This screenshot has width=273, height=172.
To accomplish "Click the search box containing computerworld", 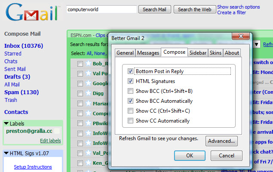I will pos(101,9).
